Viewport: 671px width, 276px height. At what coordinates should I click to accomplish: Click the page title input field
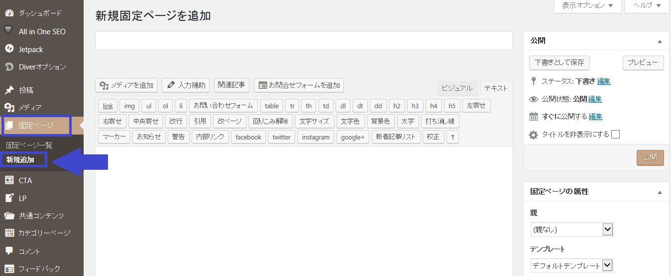pyautogui.click(x=304, y=41)
